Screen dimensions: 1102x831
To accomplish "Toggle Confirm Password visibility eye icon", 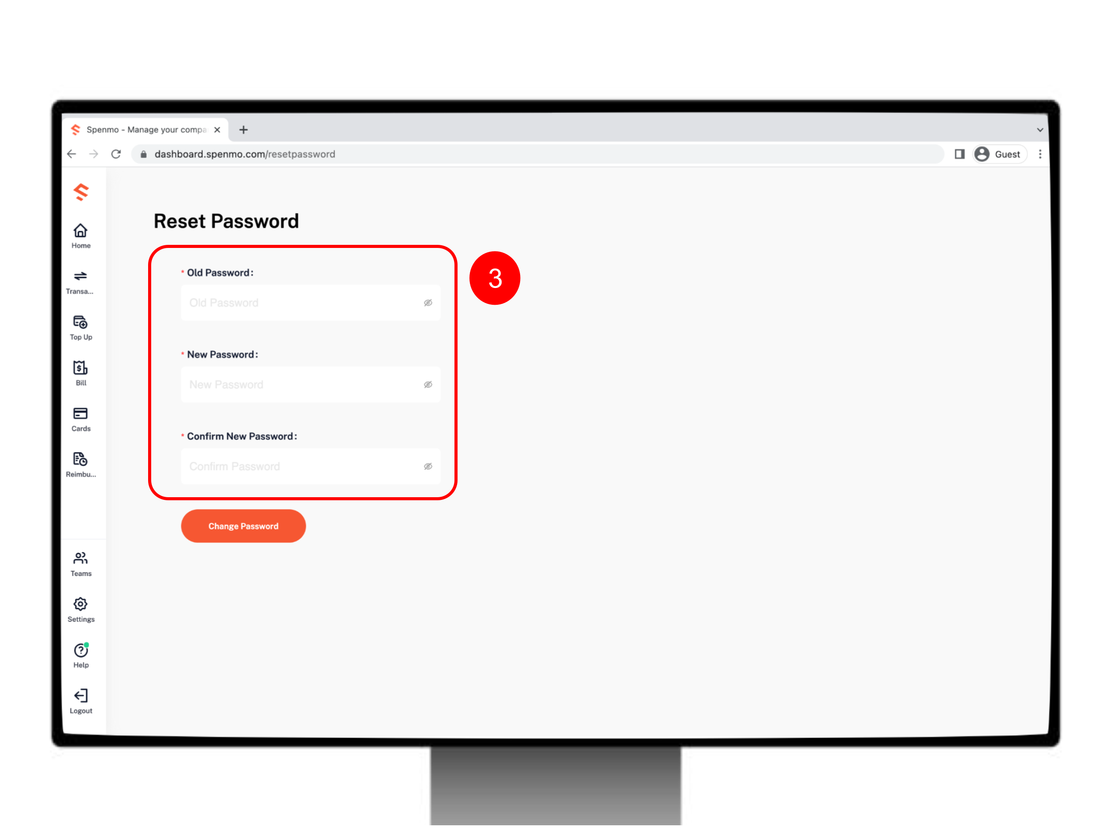I will [428, 466].
